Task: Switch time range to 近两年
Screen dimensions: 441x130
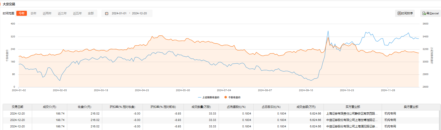Action: [x=47, y=13]
